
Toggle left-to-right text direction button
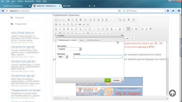tap(128, 29)
